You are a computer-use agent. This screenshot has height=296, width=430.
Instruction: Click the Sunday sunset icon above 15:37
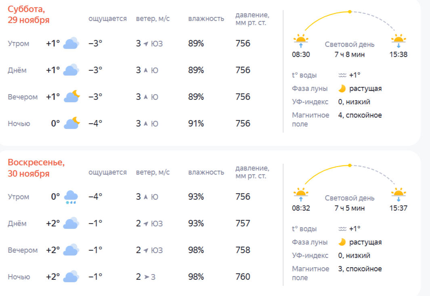click(399, 194)
